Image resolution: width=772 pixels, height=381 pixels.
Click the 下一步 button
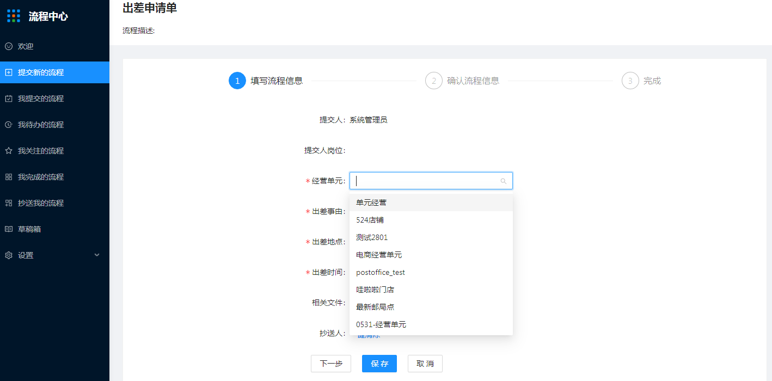click(331, 364)
